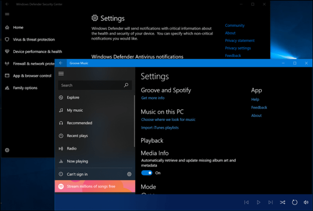Open Firewall & network protection in Defender
The width and height of the screenshot is (313, 211).
click(x=34, y=64)
